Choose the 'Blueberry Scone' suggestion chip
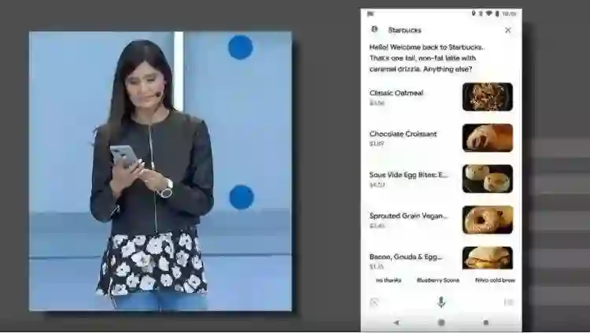The height and width of the screenshot is (333, 590). [x=438, y=280]
